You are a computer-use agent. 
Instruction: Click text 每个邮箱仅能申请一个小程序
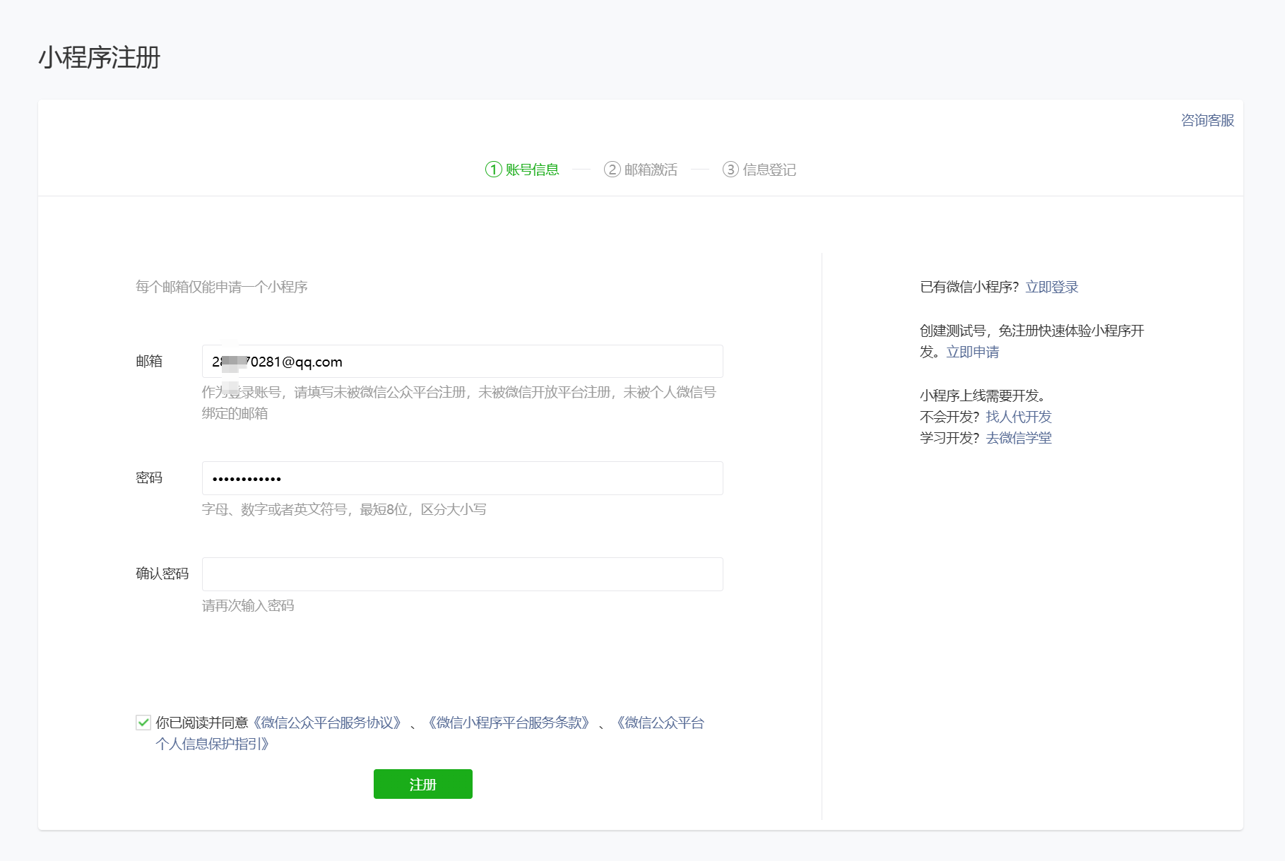[221, 287]
